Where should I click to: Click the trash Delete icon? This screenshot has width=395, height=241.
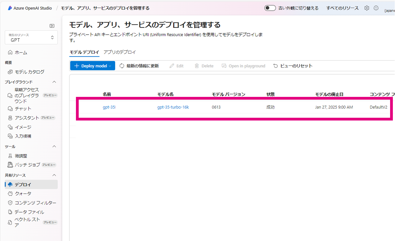[197, 66]
